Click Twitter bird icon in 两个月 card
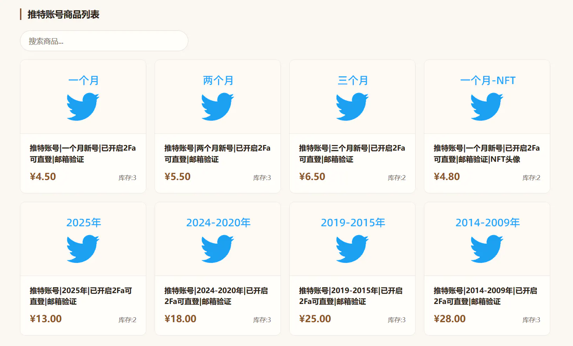Viewport: 573px width, 346px height. [x=218, y=106]
